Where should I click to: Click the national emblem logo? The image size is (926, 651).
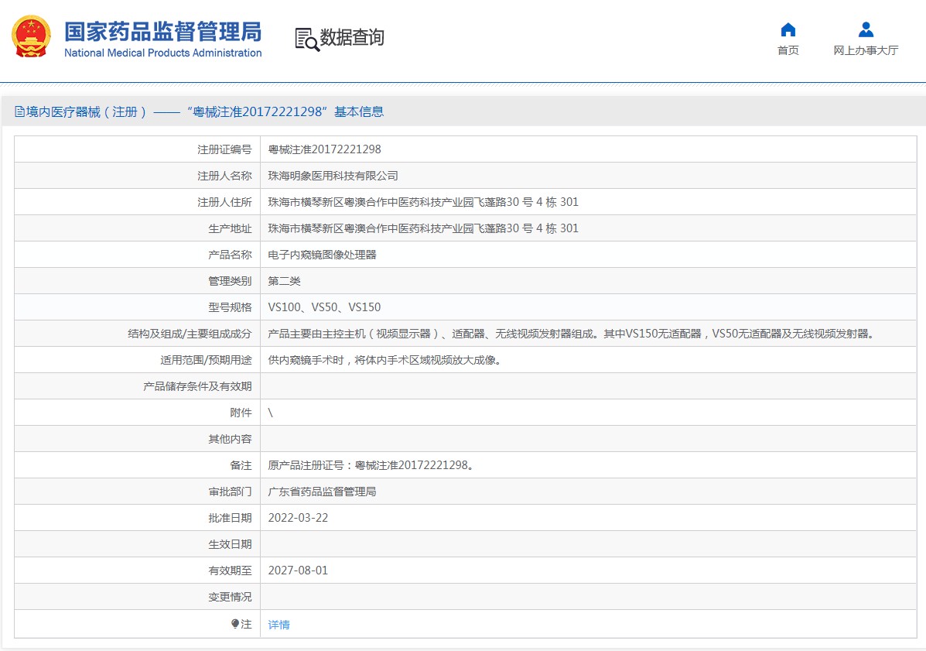(x=31, y=37)
